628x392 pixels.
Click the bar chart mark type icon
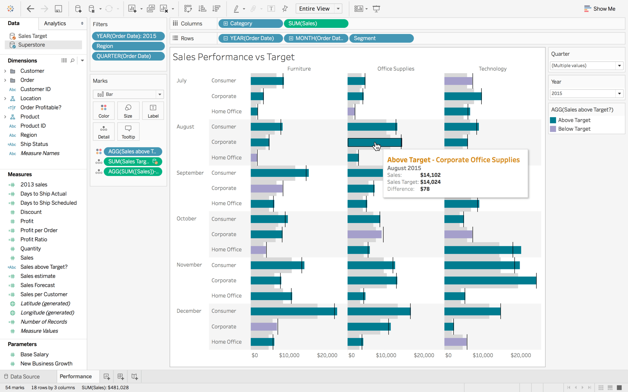(100, 94)
